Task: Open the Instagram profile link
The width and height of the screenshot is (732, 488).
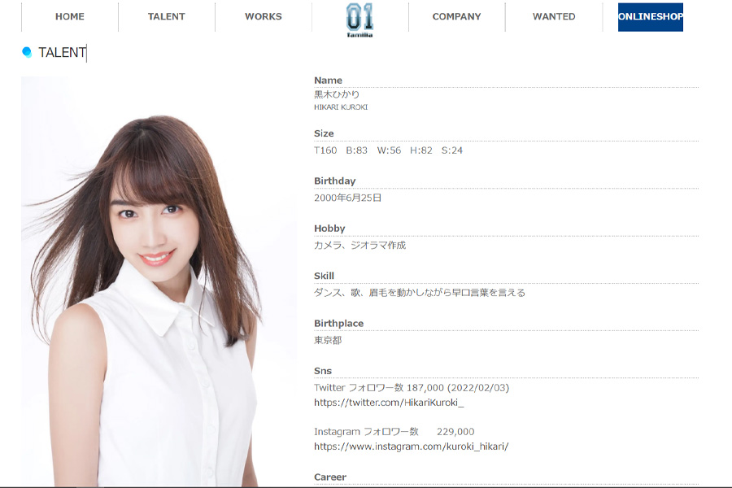Action: 411,446
